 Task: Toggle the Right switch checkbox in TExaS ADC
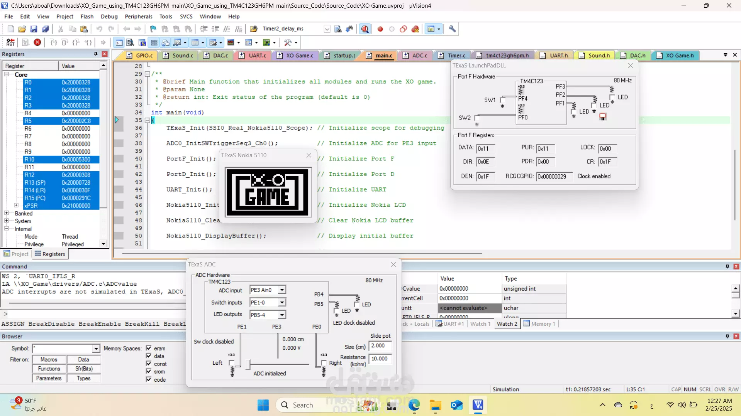point(324,363)
